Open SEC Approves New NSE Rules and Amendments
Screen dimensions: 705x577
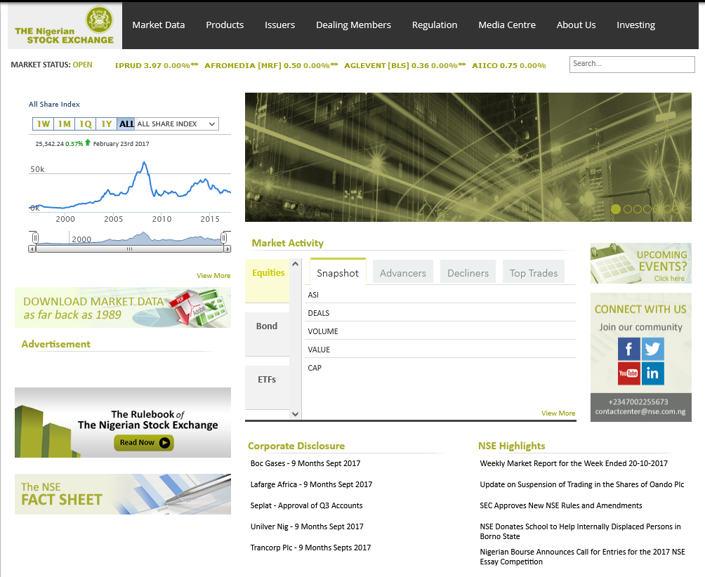tap(560, 505)
